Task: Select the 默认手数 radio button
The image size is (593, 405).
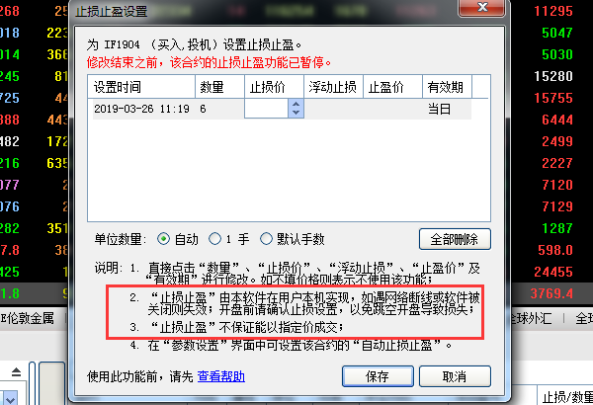Action: [266, 239]
